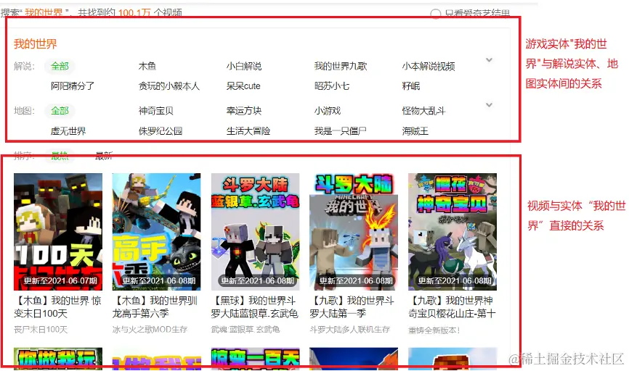
Task: Filter map by 幸运方块
Action: point(244,110)
